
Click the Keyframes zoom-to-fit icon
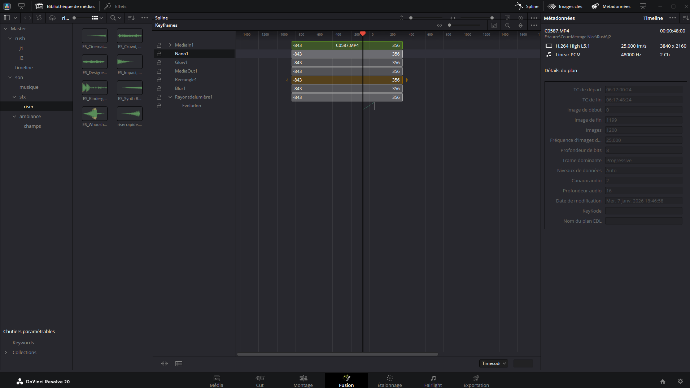point(494,25)
